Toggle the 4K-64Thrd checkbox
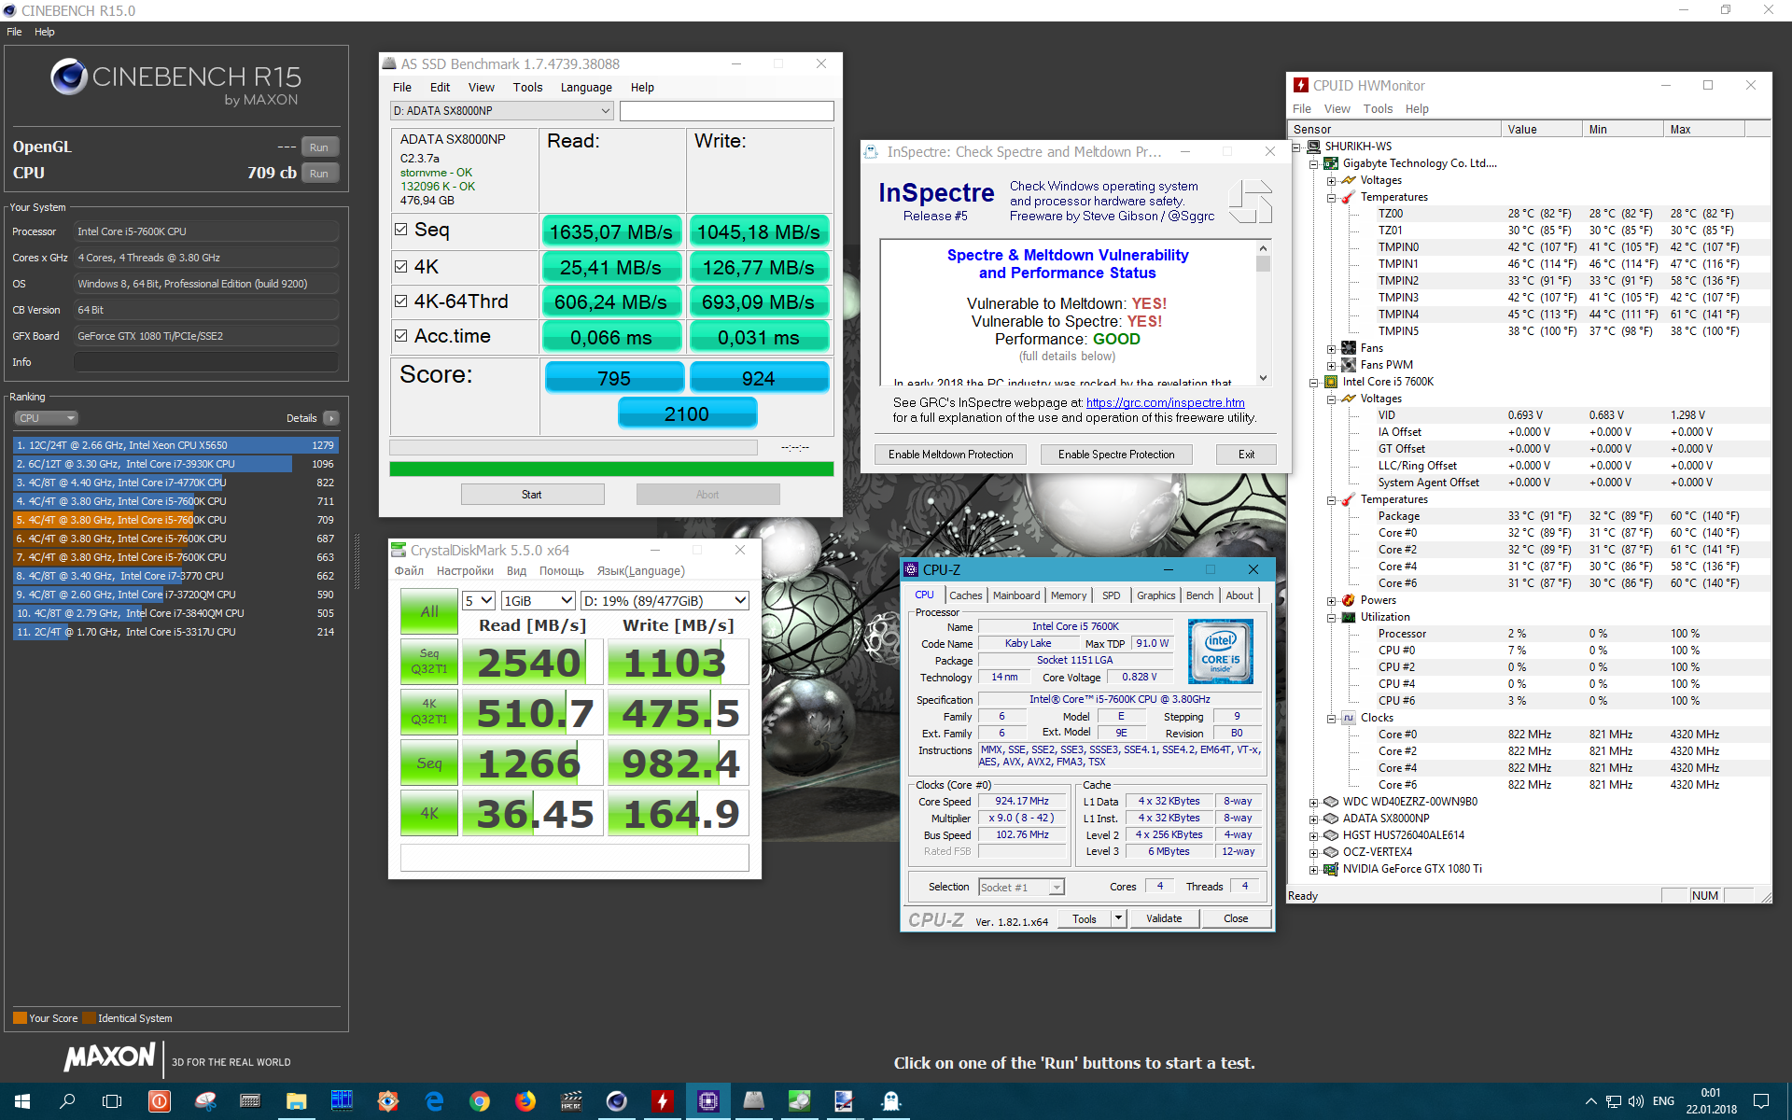Screen dimensions: 1792x1120 (x=401, y=301)
